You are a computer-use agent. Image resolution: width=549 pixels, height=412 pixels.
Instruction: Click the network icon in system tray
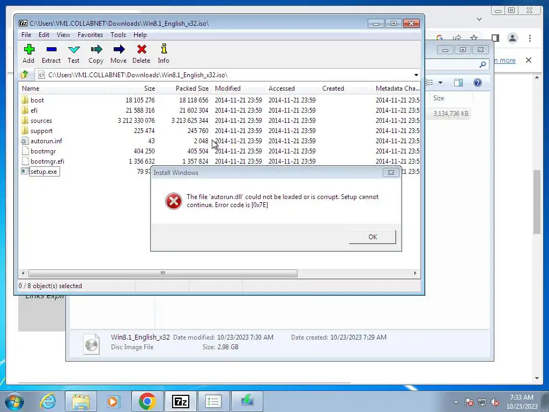[x=482, y=402]
